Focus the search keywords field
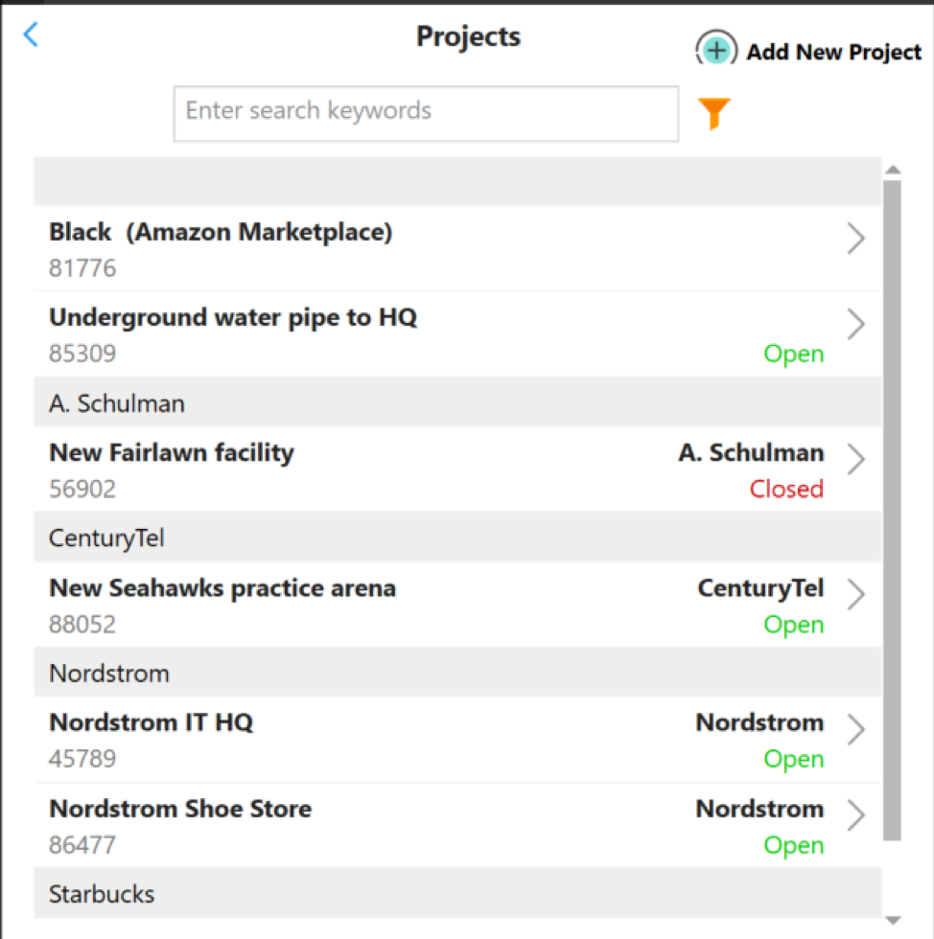 pyautogui.click(x=426, y=114)
